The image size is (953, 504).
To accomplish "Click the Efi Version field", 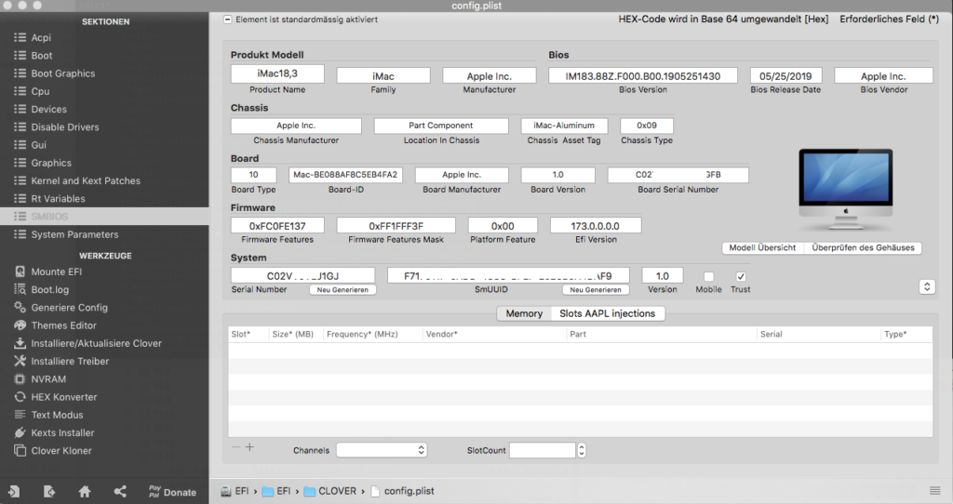I will (x=596, y=226).
